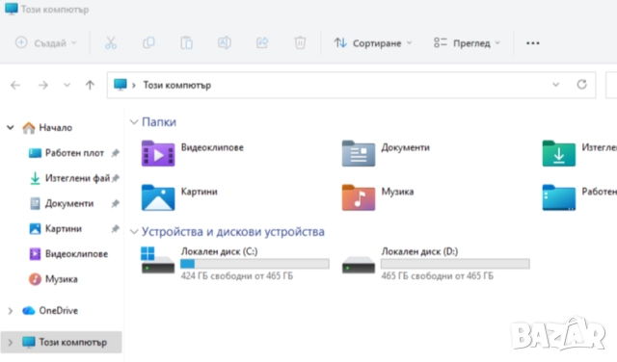The height and width of the screenshot is (362, 617).
Task: Refresh the current folder view
Action: [x=581, y=84]
